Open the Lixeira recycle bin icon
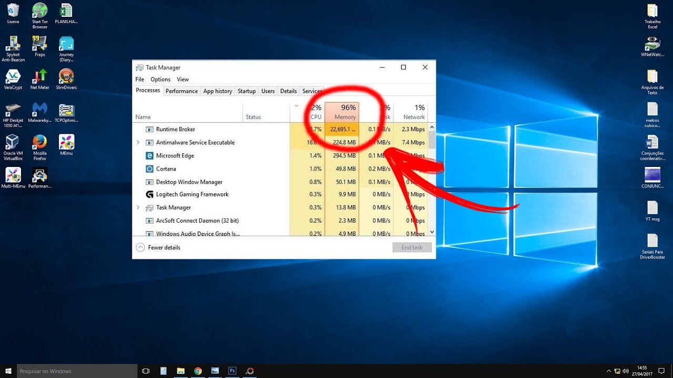This screenshot has width=673, height=378. [x=13, y=13]
